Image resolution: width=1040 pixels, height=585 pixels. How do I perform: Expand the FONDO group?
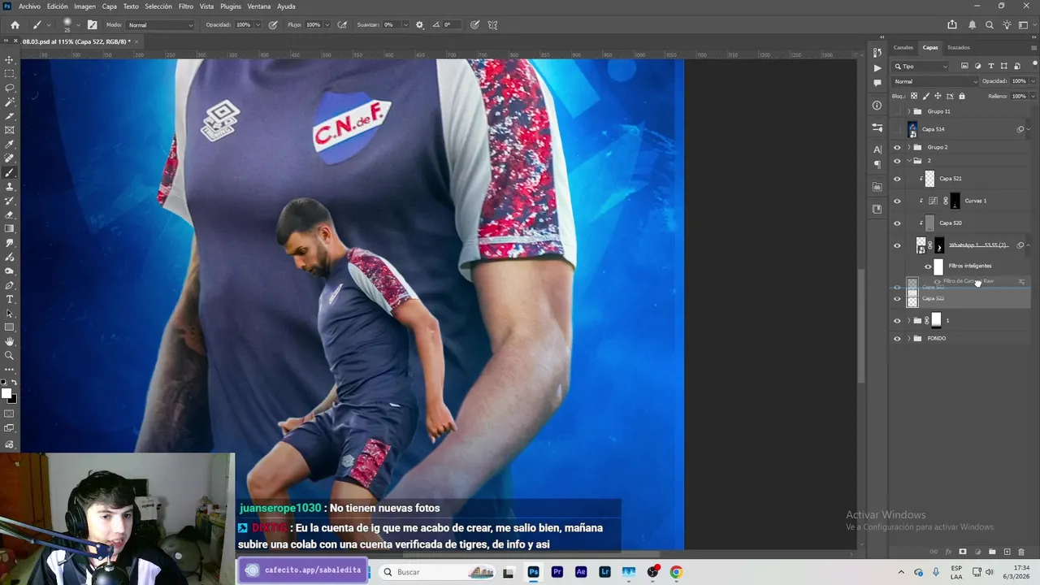(908, 338)
